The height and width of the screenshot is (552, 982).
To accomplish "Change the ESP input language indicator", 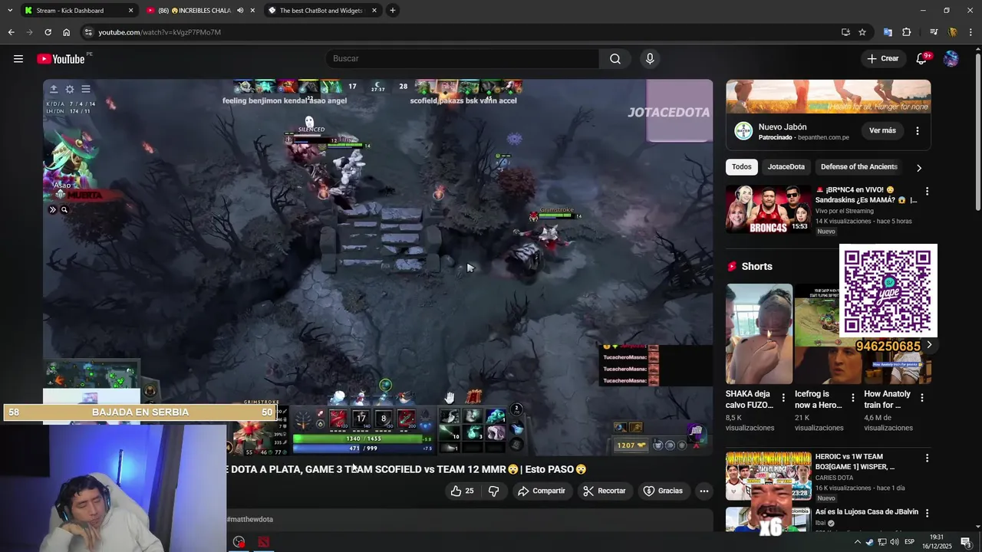I will [x=909, y=542].
